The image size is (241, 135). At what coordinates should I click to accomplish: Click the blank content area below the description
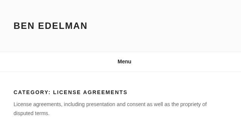tap(120, 126)
